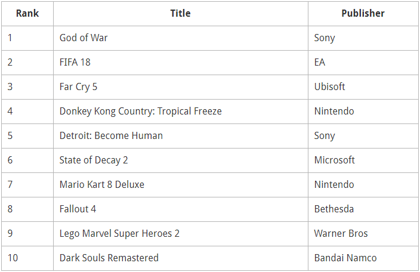Select Detroit: Become Human title
The width and height of the screenshot is (420, 272).
click(111, 136)
